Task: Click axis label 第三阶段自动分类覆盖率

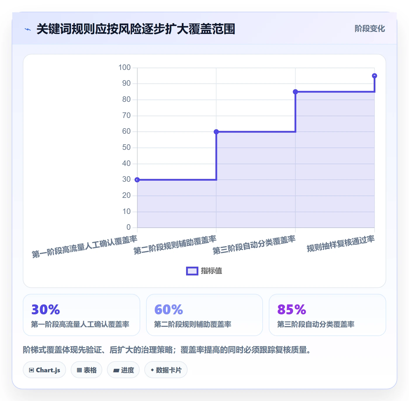Action: click(x=254, y=245)
